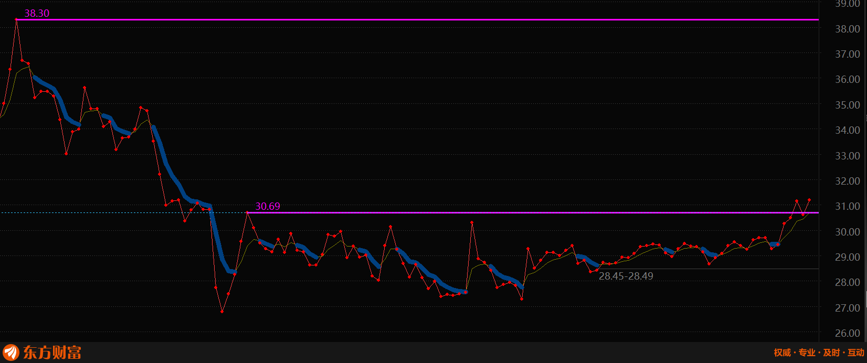Click the 38.00 price axis label

coord(848,29)
